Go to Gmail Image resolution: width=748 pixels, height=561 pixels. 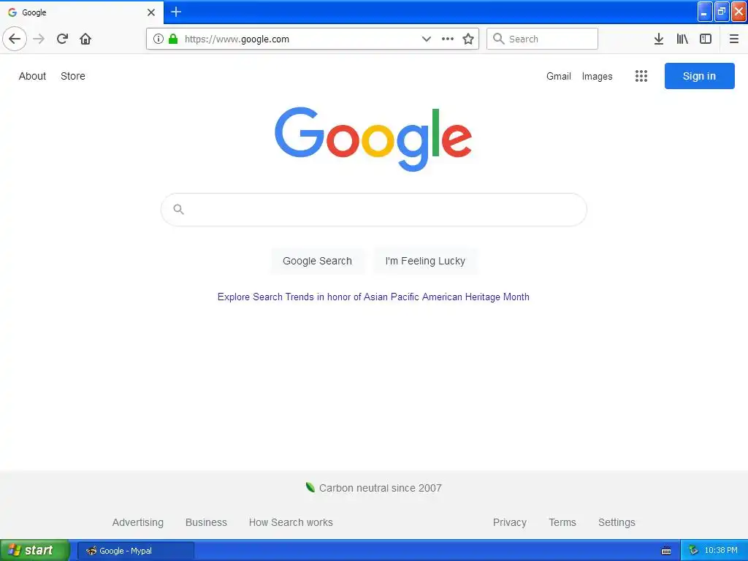point(559,76)
